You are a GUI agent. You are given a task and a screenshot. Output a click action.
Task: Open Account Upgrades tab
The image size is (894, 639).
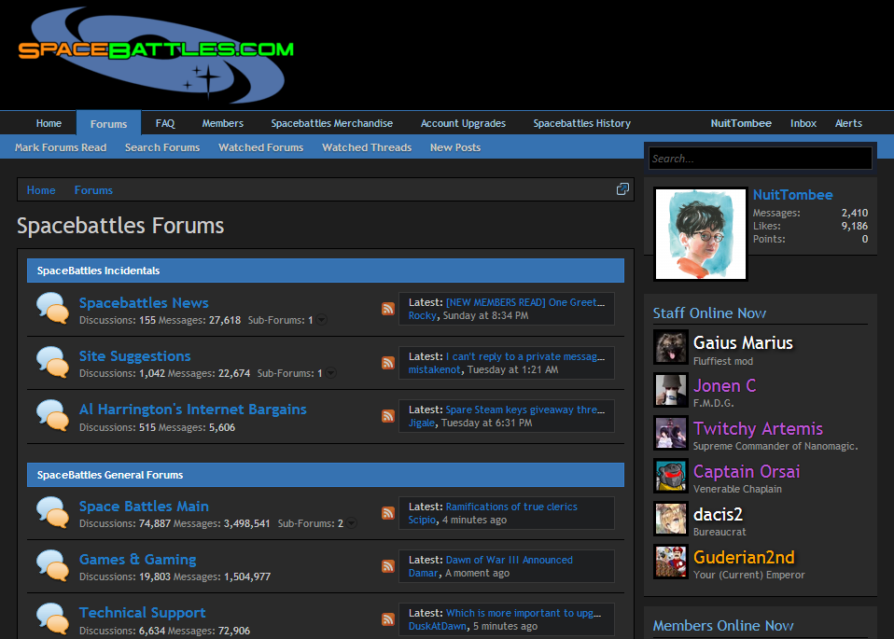point(463,123)
